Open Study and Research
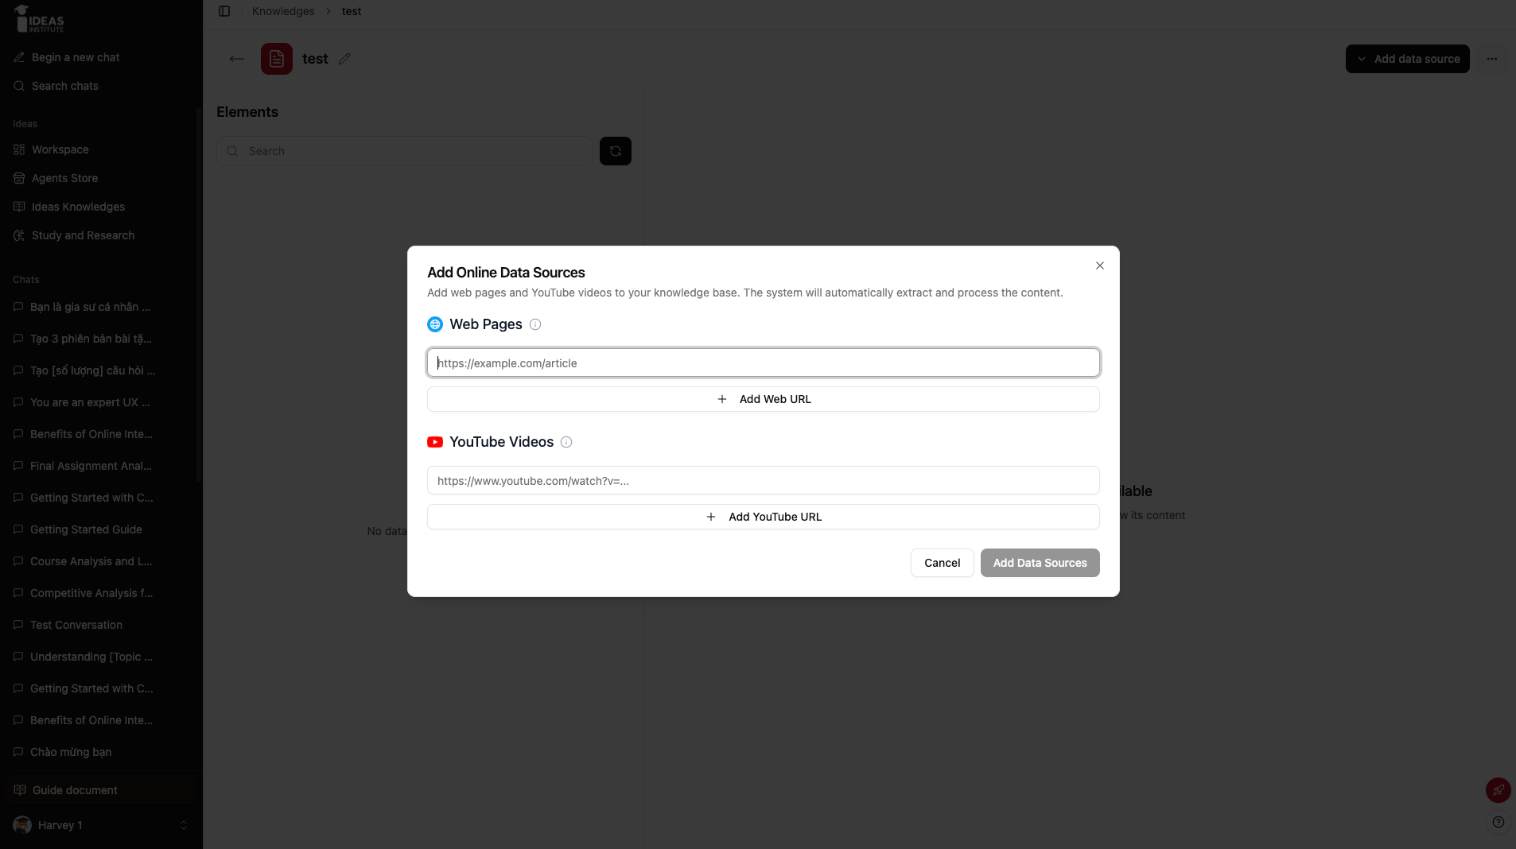 101,235
